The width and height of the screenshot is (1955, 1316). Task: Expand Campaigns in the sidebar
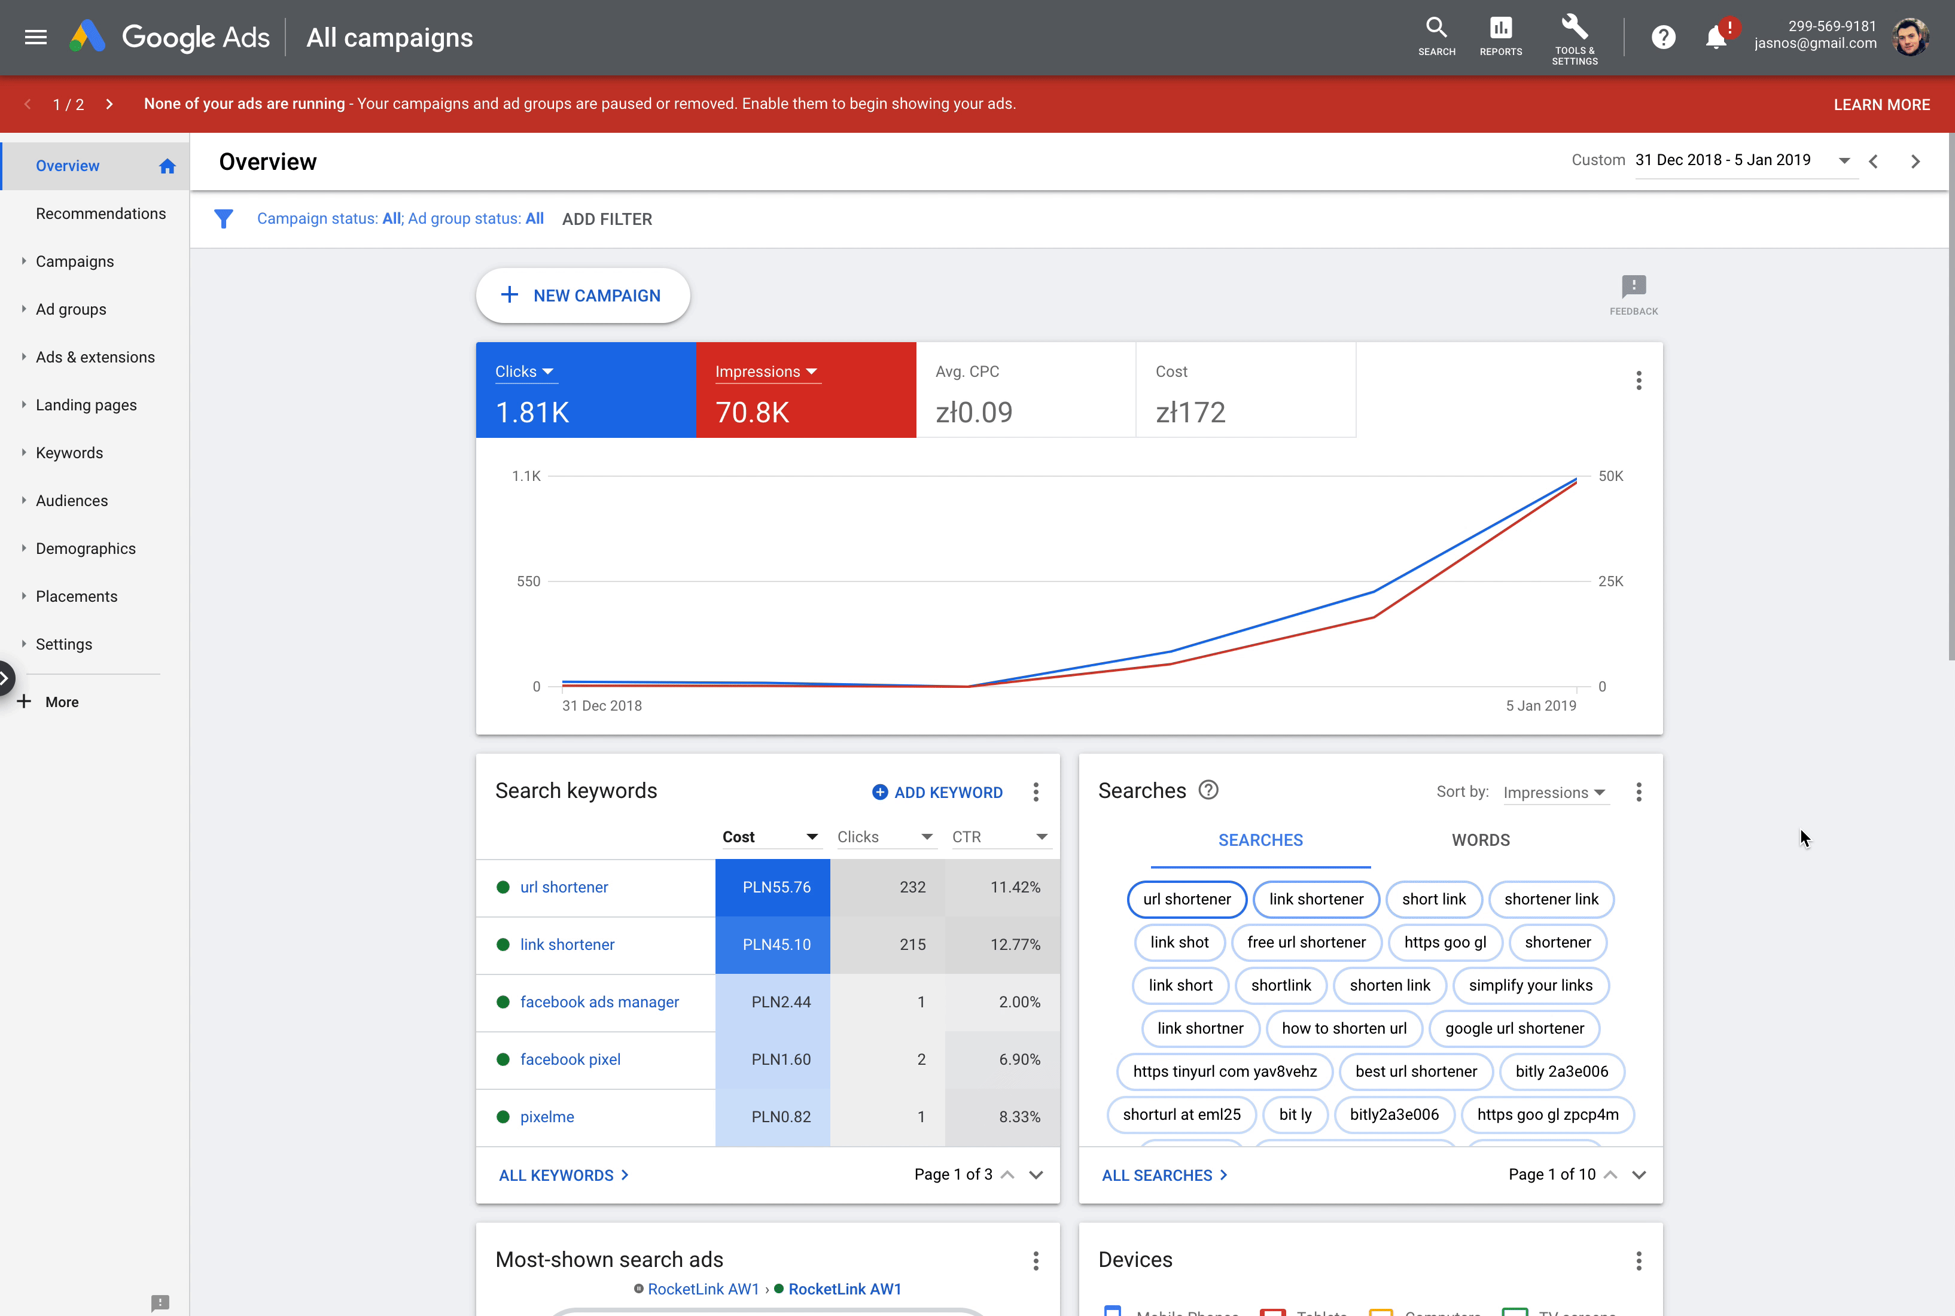pos(75,261)
